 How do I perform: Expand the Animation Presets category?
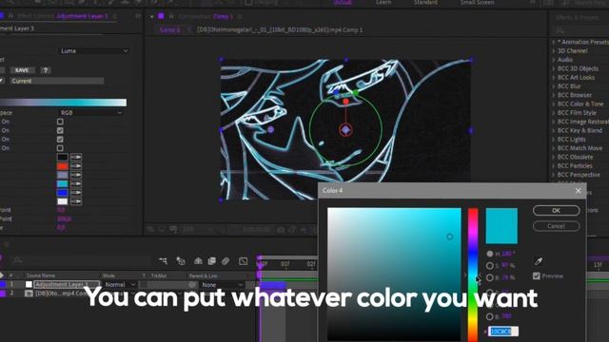554,42
